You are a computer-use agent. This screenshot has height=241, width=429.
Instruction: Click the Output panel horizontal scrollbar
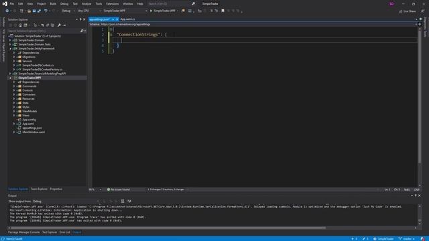coord(168,228)
